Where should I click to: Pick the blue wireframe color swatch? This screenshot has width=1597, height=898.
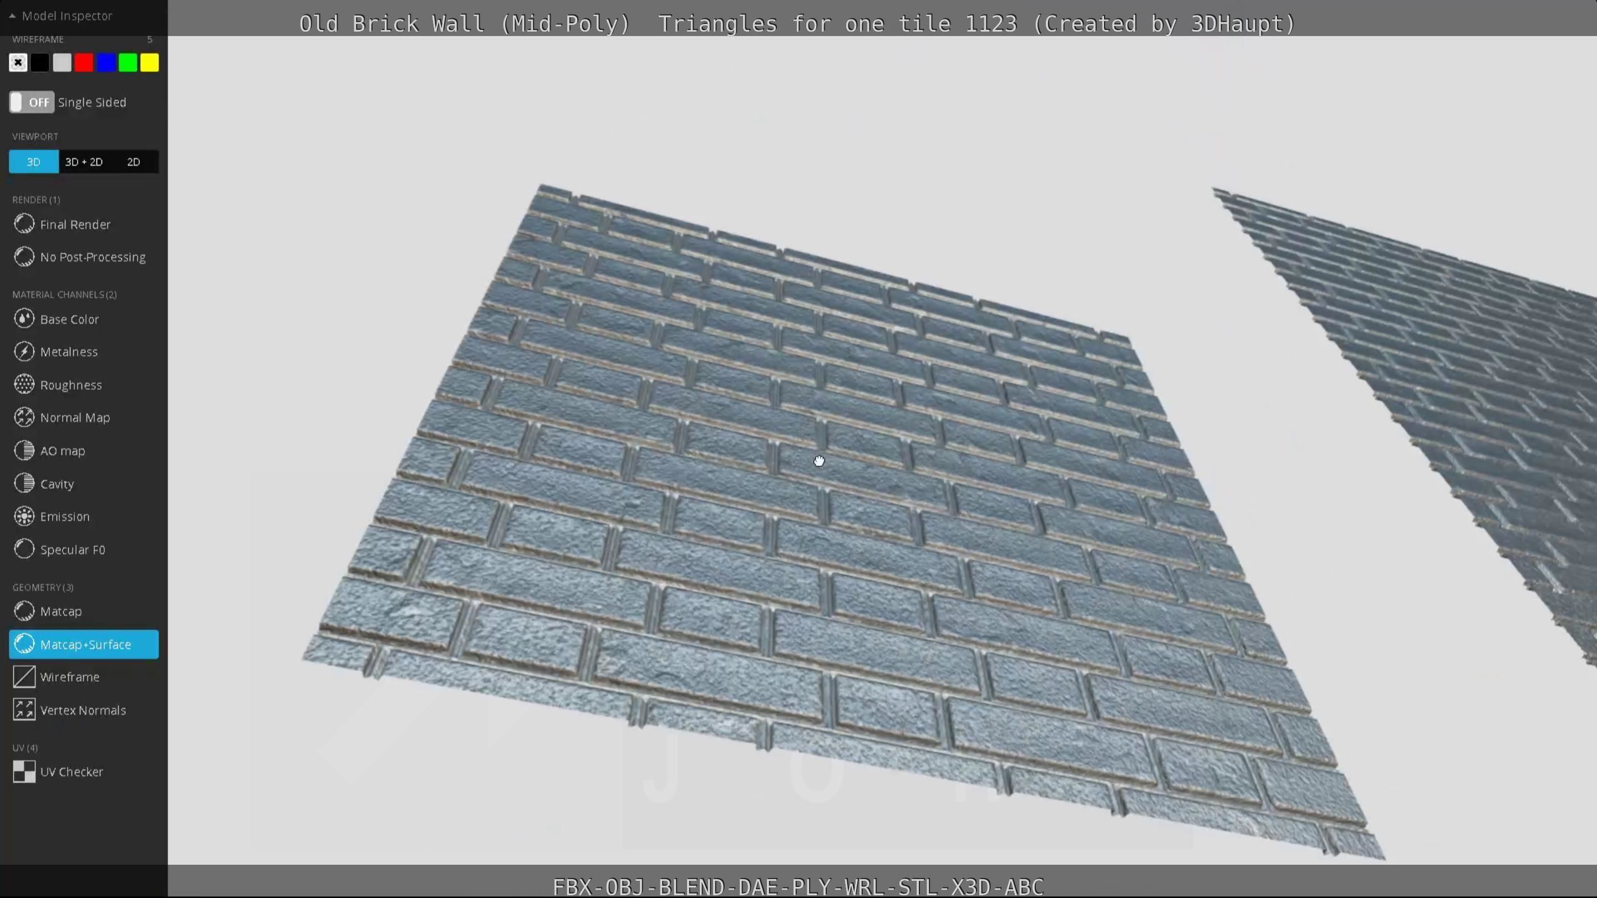tap(106, 63)
